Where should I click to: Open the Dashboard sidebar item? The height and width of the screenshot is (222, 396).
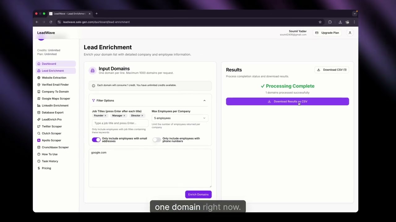click(x=56, y=64)
